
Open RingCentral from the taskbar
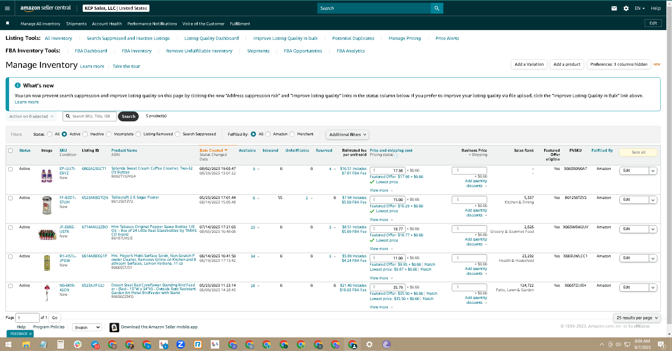pyautogui.click(x=198, y=345)
